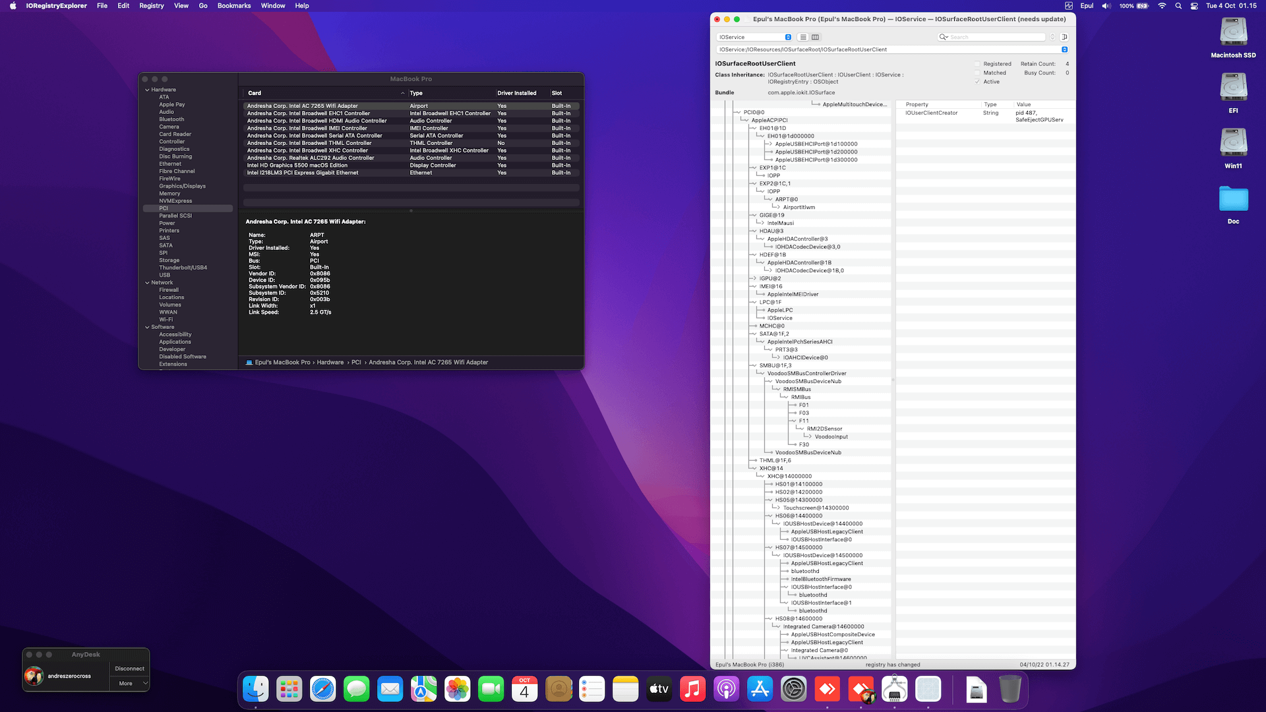Open Notes from the Dock
Image resolution: width=1266 pixels, height=712 pixels.
[x=626, y=690]
